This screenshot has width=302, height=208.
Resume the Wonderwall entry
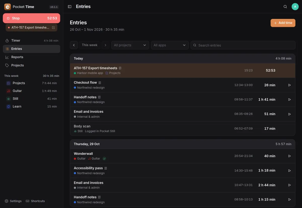tap(289, 156)
